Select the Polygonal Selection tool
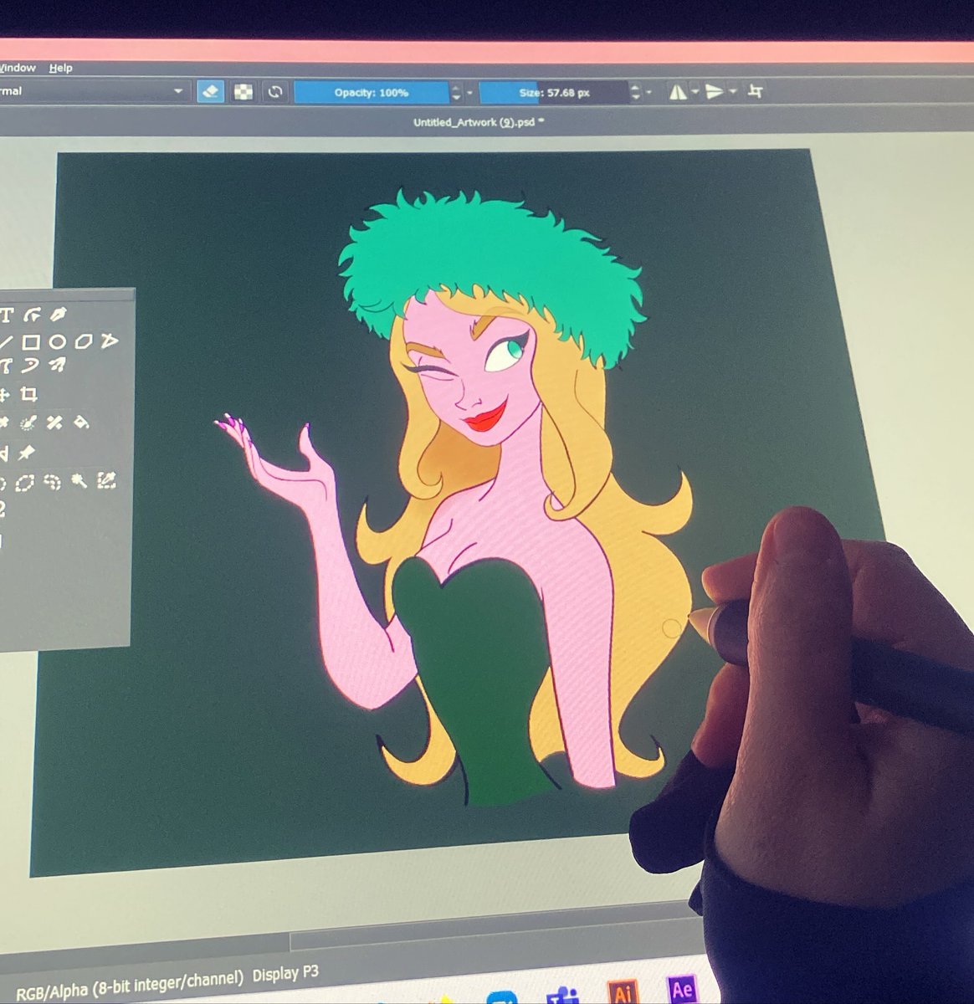974x1004 pixels. [x=26, y=482]
